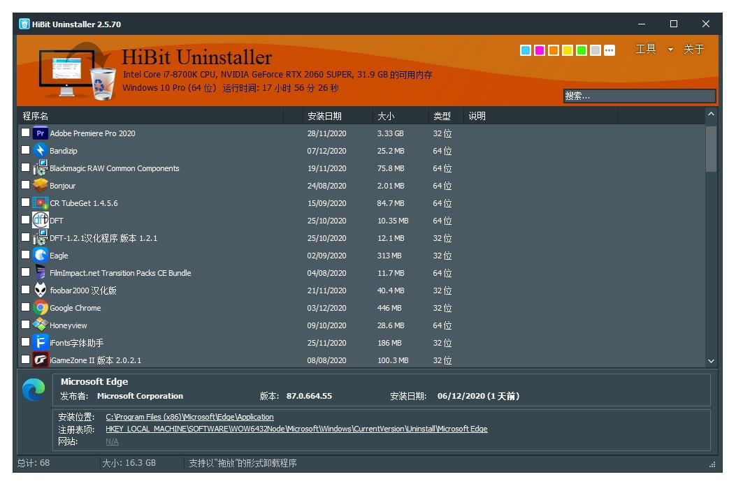Image resolution: width=736 pixels, height=486 pixels.
Task: Tick the iFonts字体助手 checkbox
Action: tap(25, 342)
